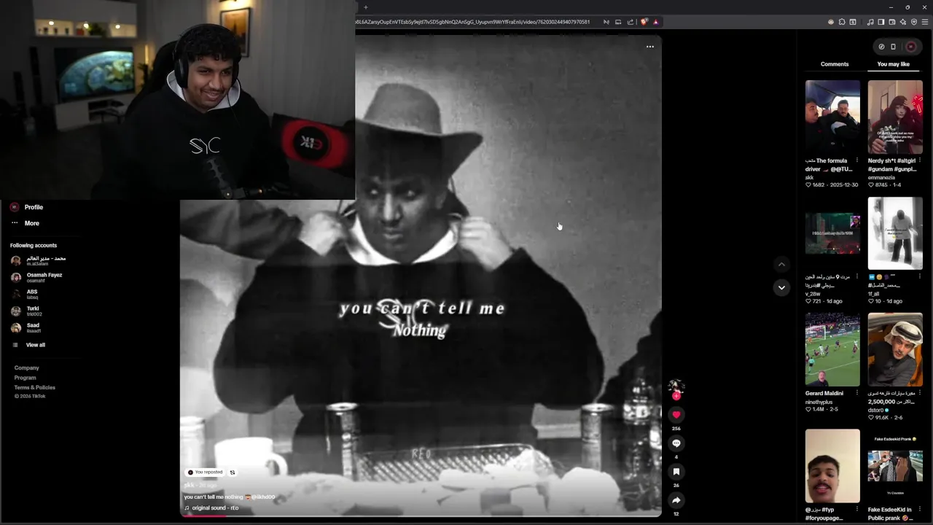
Task: Open the Gerard Maldini football video thumbnail
Action: point(832,349)
